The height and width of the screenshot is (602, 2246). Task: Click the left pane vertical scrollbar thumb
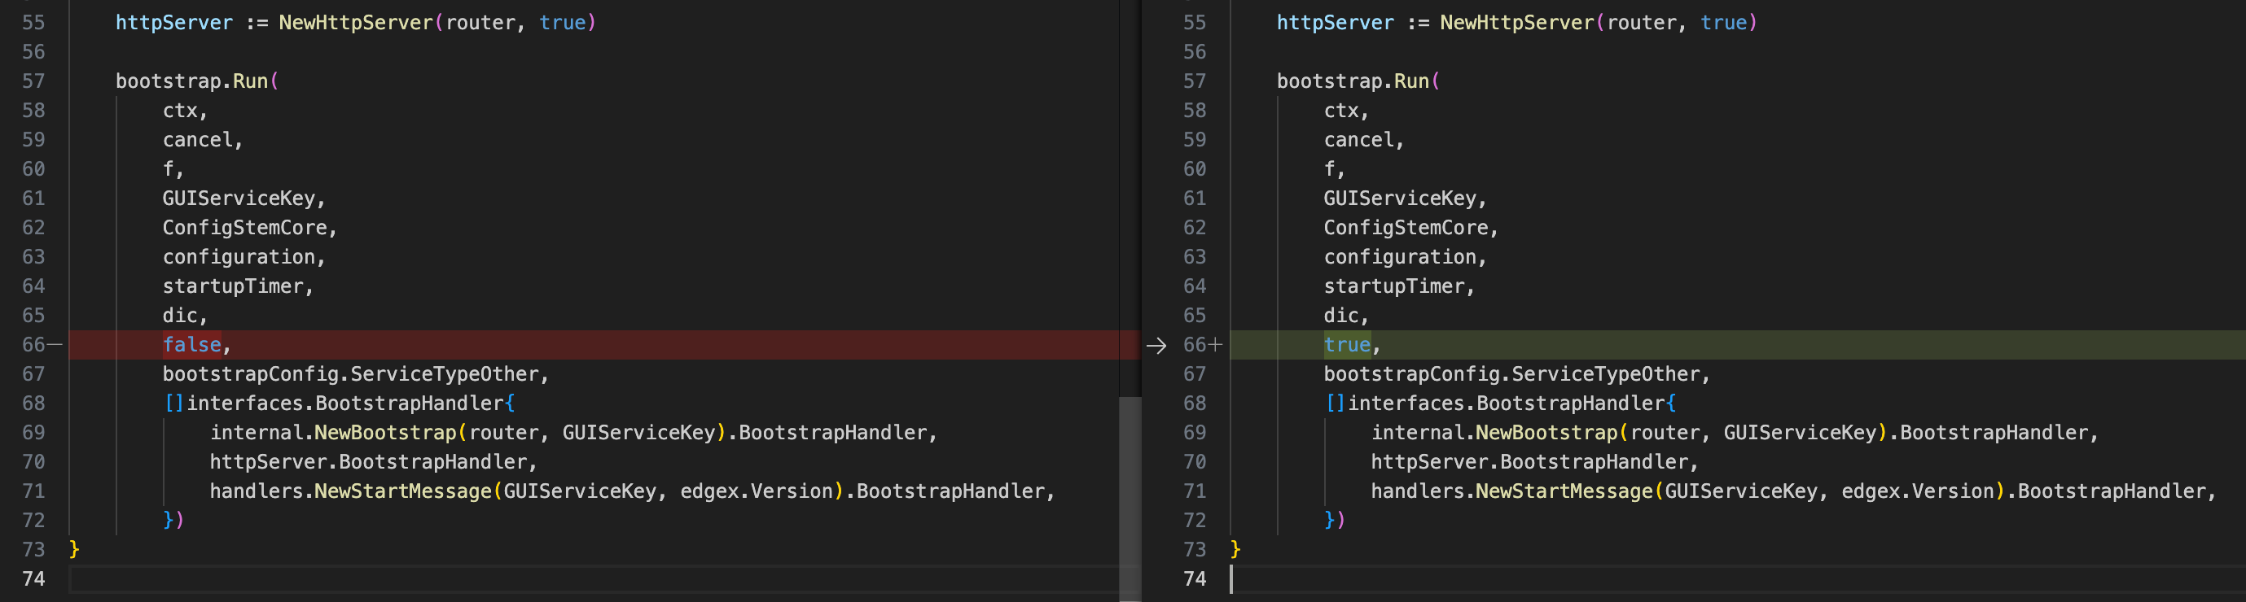click(x=1130, y=496)
